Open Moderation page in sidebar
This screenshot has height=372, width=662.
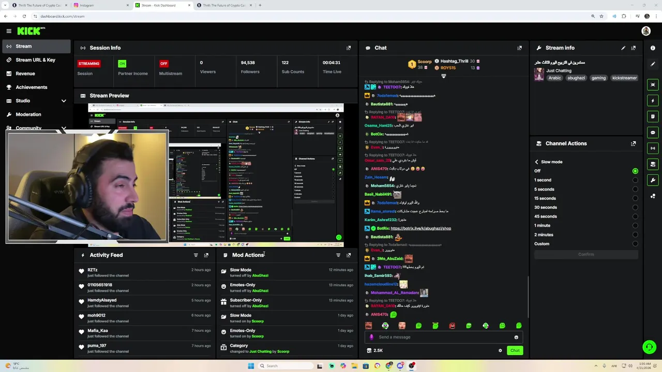pyautogui.click(x=36, y=114)
